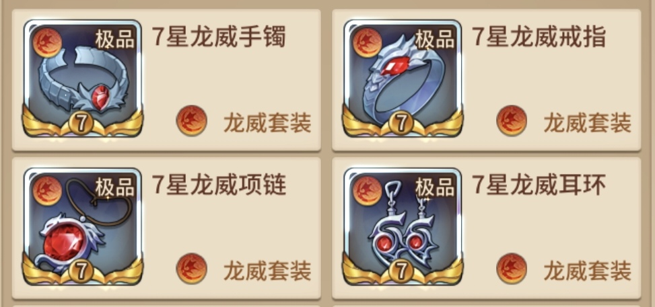Tap the 7星龙威项链 necklace icon
This screenshot has height=307, width=655.
click(83, 226)
